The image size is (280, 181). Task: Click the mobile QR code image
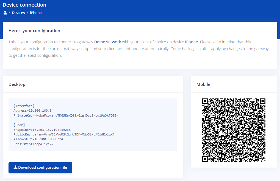234,130
